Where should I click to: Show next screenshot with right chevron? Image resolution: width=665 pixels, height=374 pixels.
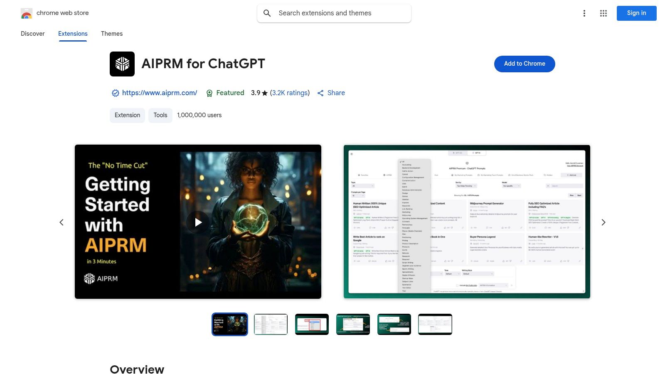tap(603, 222)
